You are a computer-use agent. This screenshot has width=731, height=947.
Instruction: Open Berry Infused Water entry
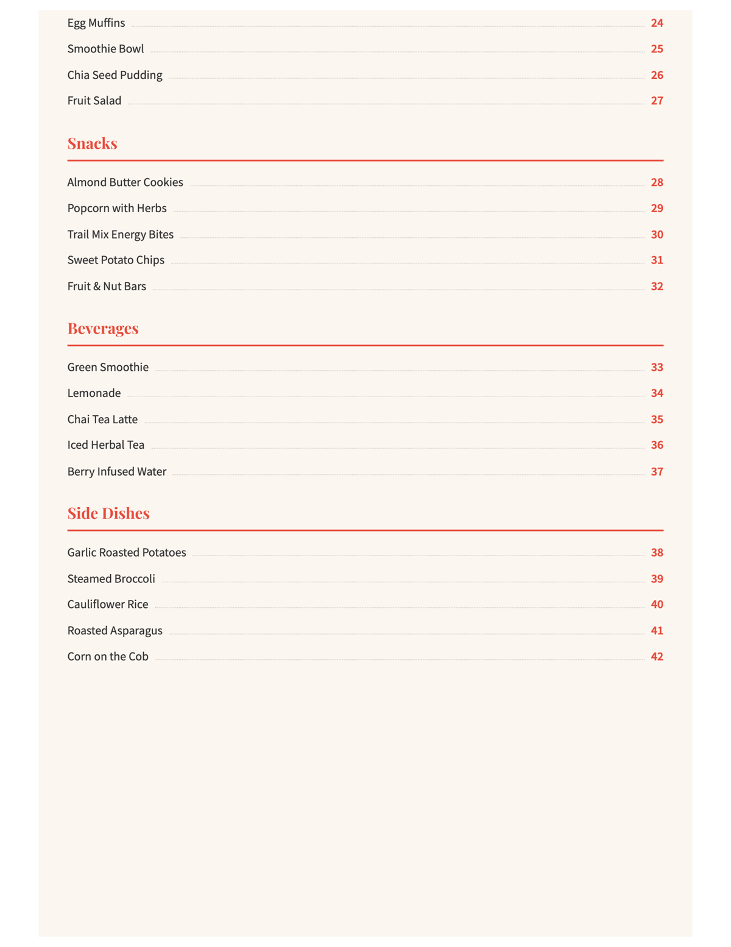click(365, 471)
